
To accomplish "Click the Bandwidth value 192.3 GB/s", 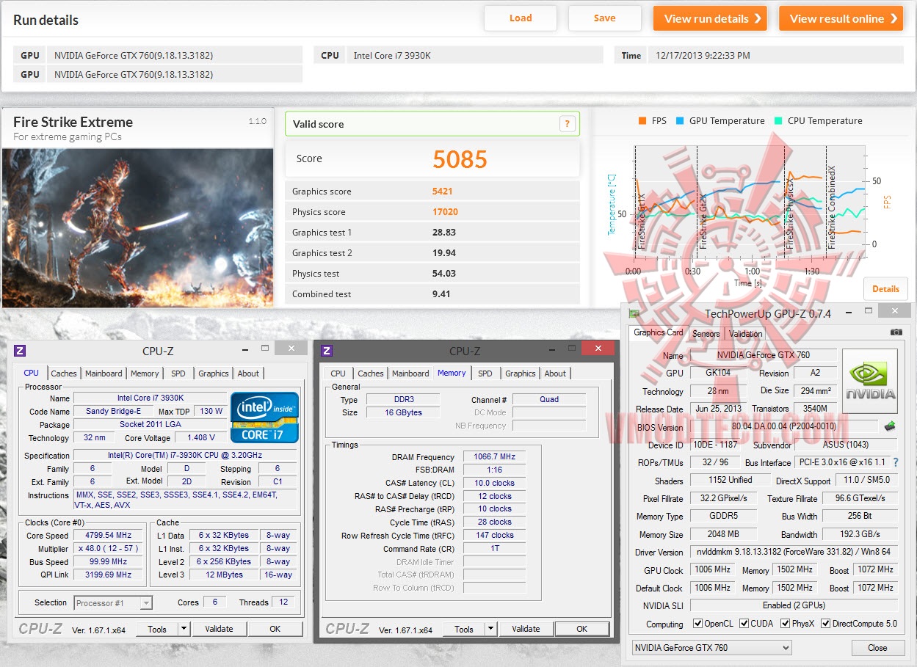I will [860, 534].
